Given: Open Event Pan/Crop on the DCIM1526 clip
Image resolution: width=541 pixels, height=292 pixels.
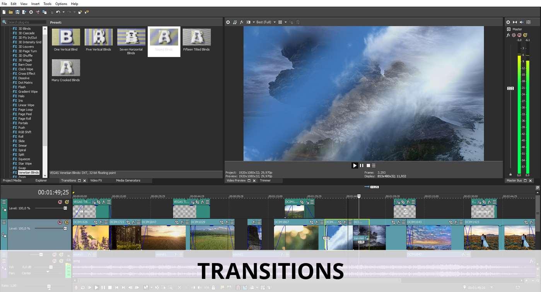Looking at the screenshot, I should coord(96,222).
